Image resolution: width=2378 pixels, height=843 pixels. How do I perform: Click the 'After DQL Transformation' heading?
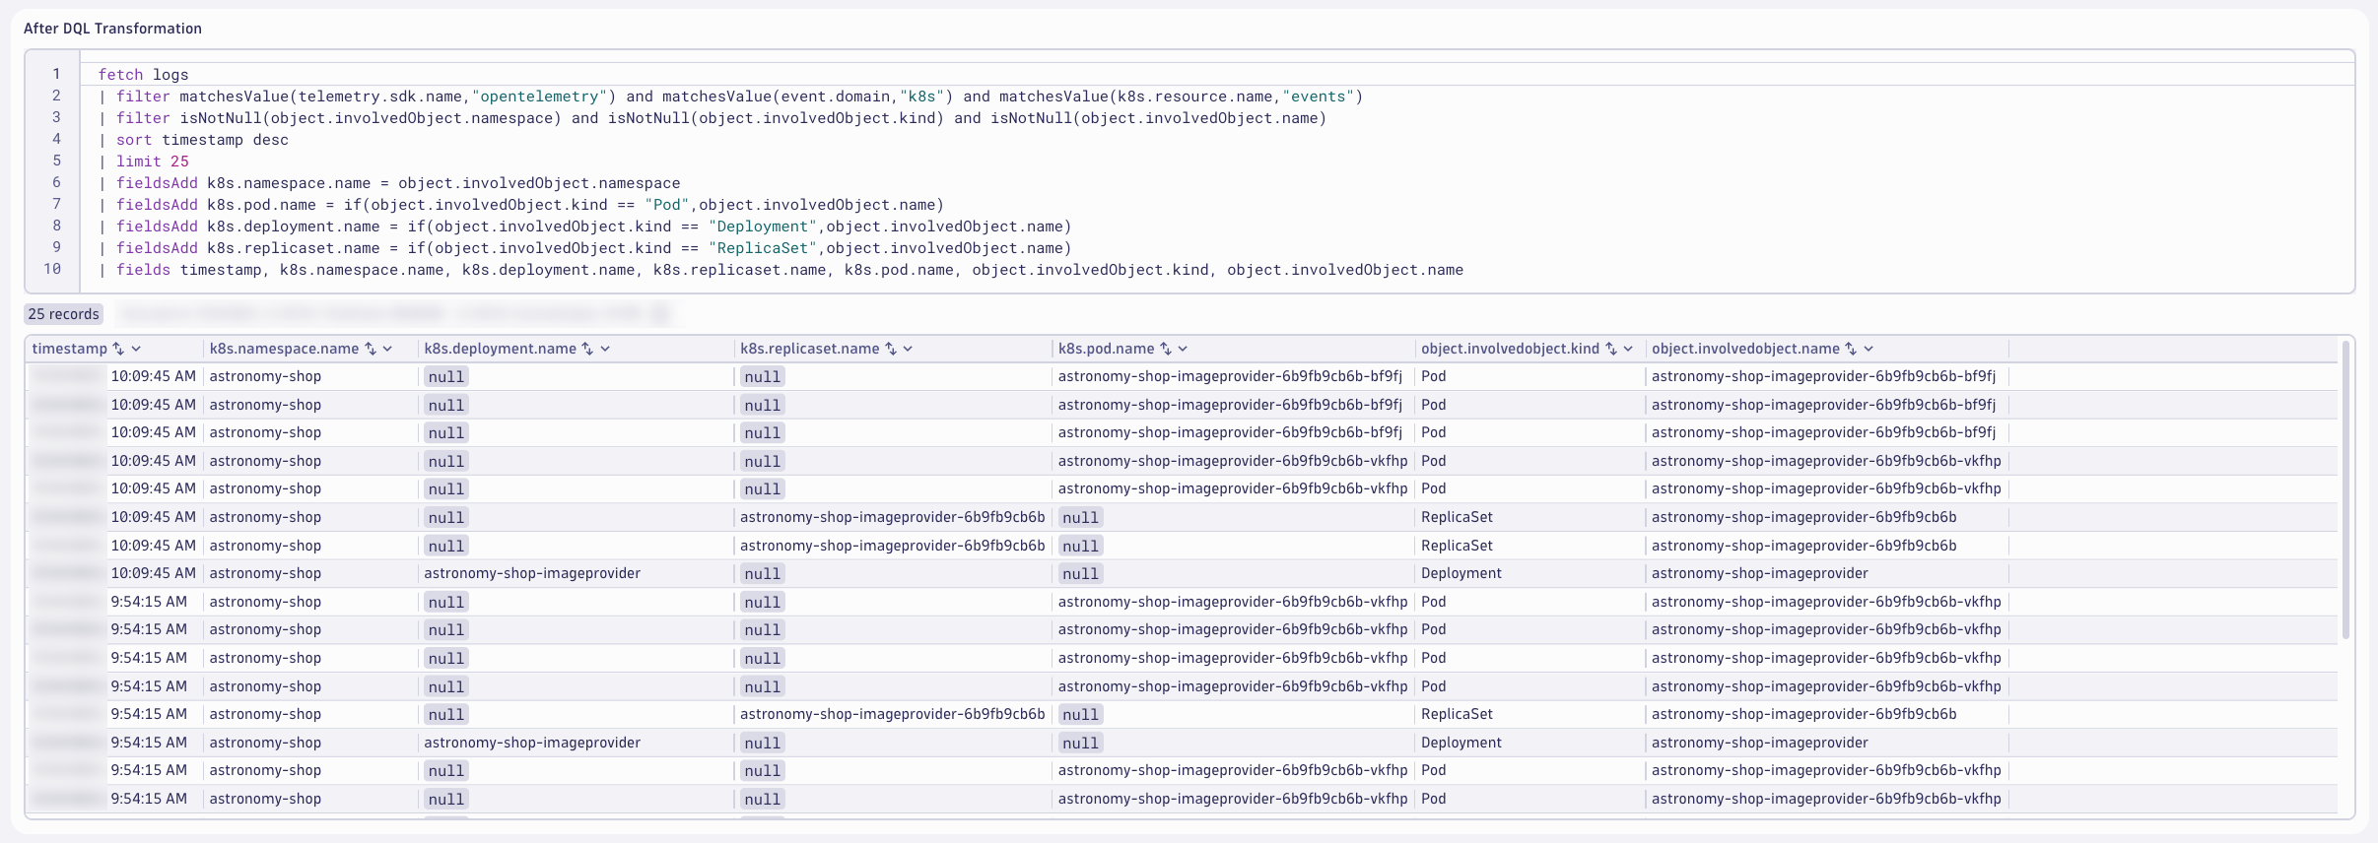tap(112, 29)
